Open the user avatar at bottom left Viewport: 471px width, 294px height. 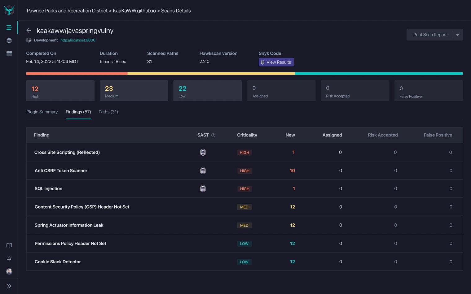(x=9, y=271)
